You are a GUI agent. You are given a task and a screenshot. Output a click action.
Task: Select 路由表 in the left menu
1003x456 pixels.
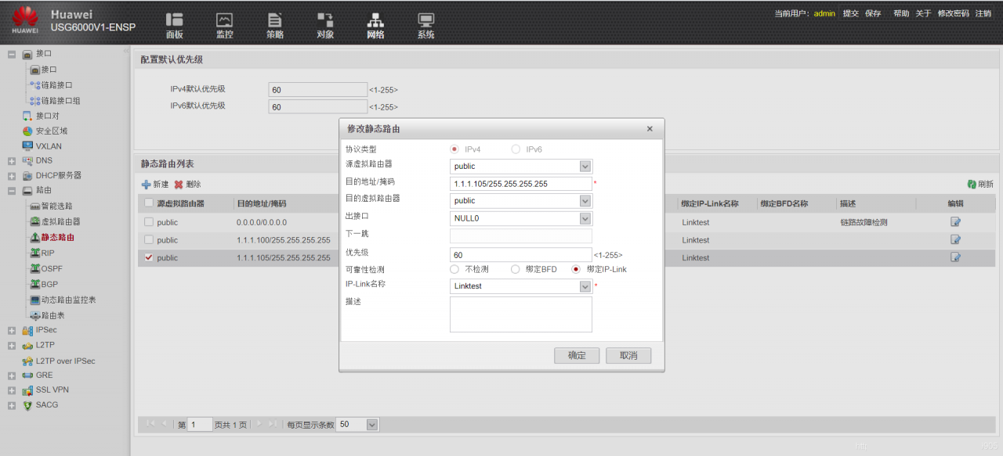click(x=53, y=315)
